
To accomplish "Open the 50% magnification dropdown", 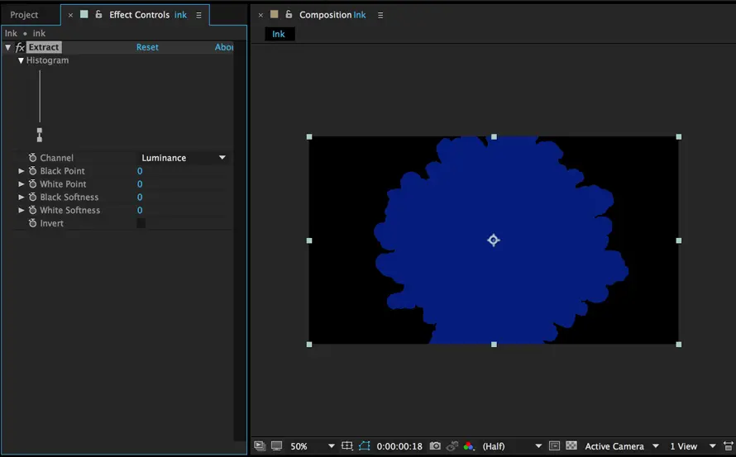I will click(313, 446).
